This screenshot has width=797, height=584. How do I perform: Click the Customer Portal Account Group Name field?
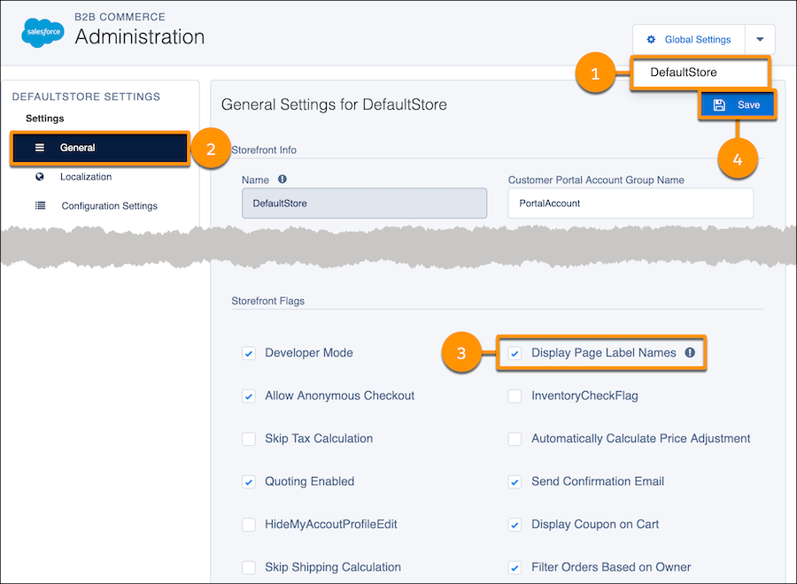[x=631, y=203]
